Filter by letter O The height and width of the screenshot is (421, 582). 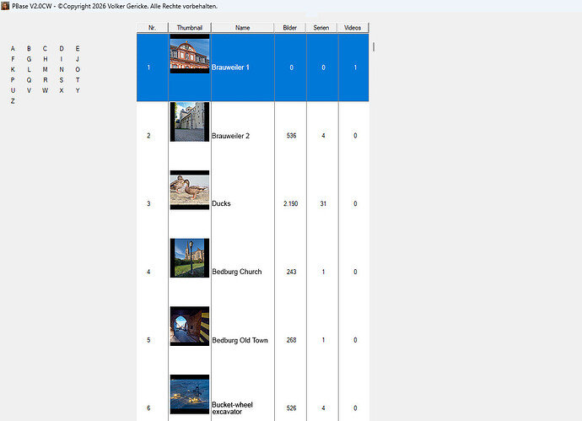coord(78,69)
